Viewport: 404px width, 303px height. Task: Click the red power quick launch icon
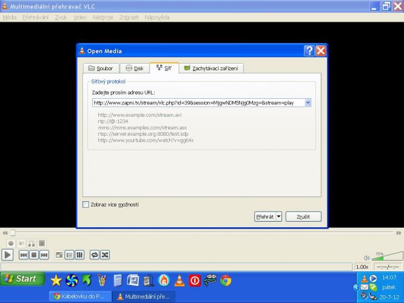point(195,281)
